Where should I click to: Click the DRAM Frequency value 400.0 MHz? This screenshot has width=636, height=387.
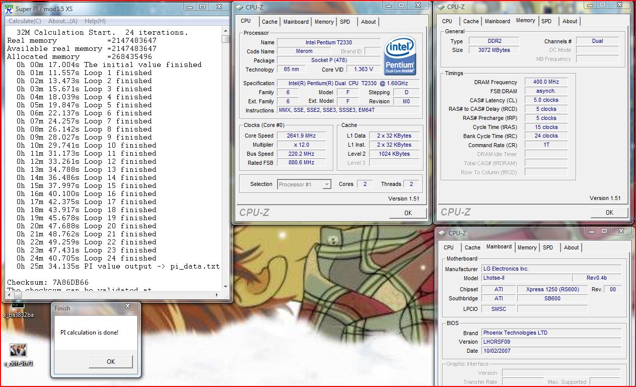[546, 82]
